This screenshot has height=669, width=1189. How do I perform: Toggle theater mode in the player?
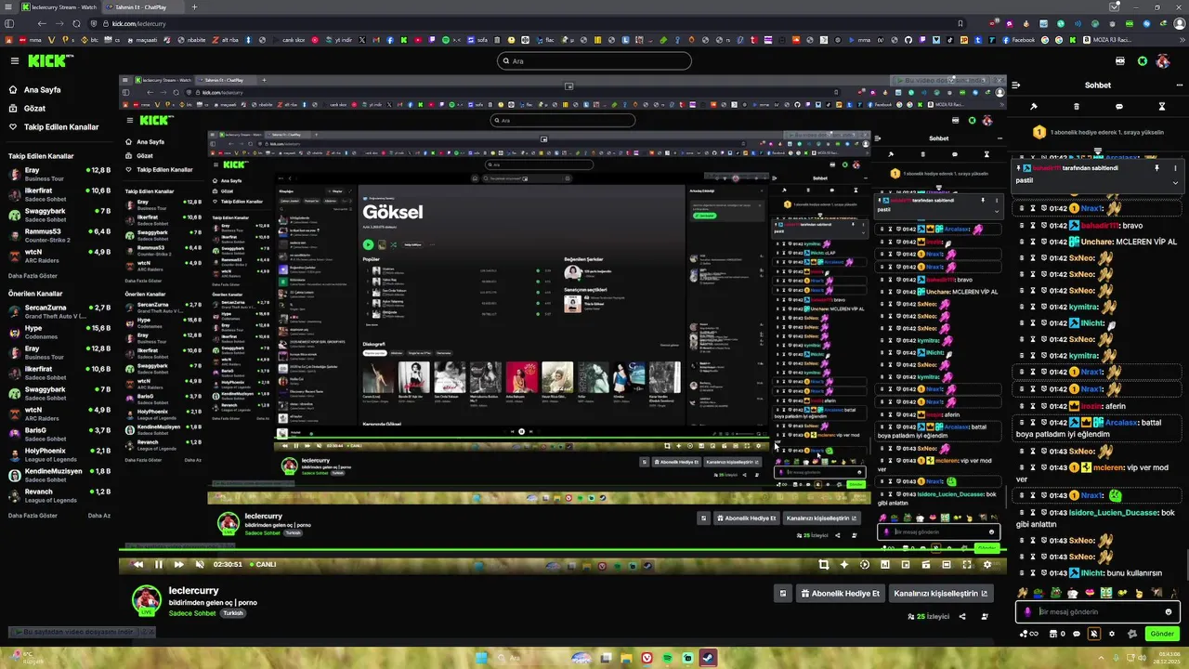coord(947,564)
